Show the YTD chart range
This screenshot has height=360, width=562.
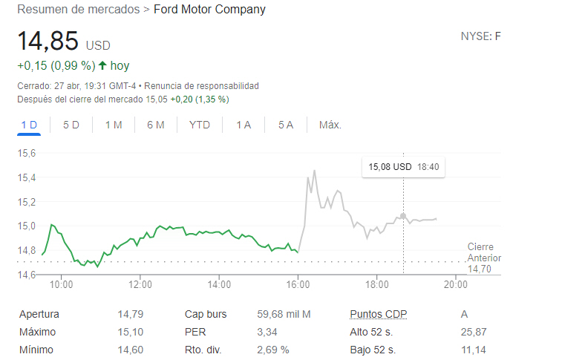[x=200, y=125]
